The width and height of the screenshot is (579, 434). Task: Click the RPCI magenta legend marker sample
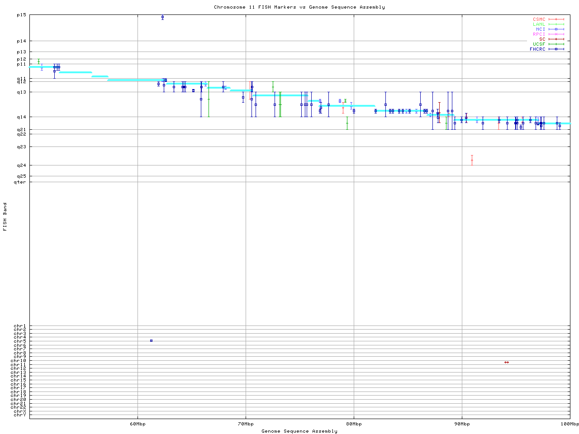click(556, 34)
